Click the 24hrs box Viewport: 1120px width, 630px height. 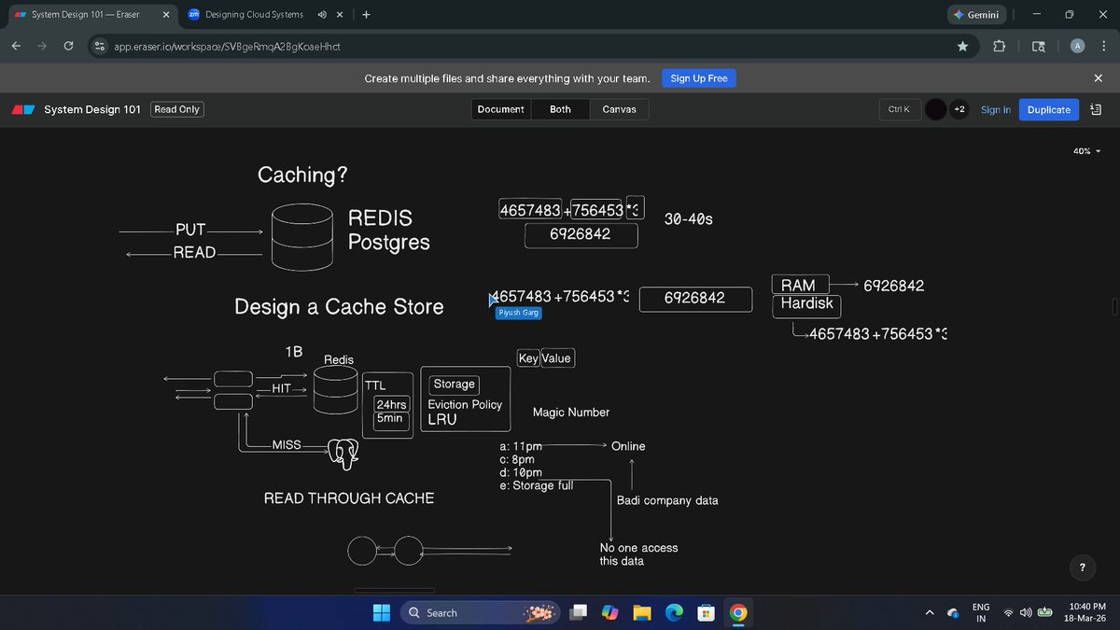tap(390, 404)
